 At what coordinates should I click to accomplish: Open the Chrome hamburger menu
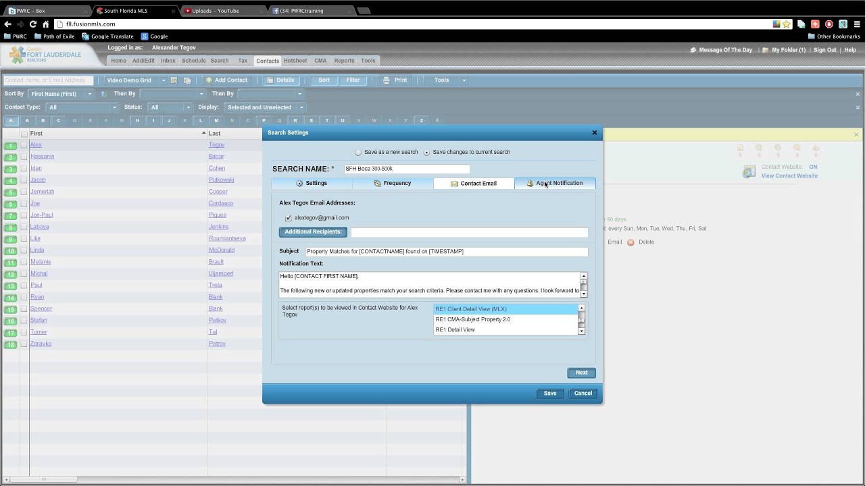(857, 24)
